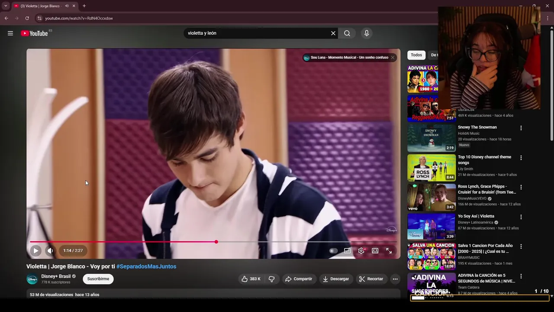Click 'HolidAI Music' channel name
Screen dimensions: 554x312
[469, 133]
